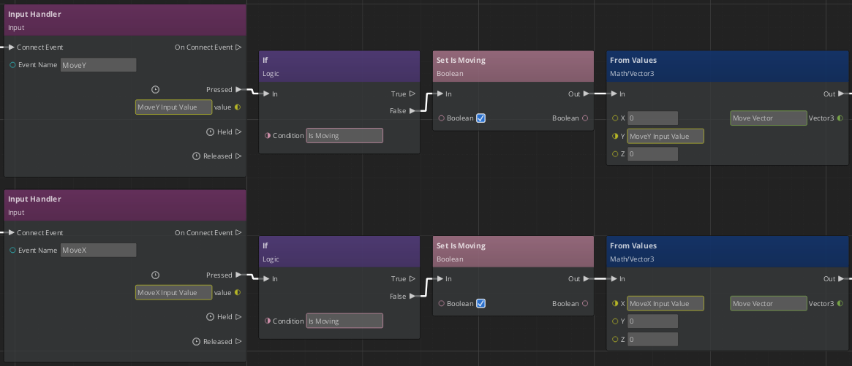
Task: Toggle the Boolean checkbox in lower Set Is Moving
Action: [x=481, y=303]
